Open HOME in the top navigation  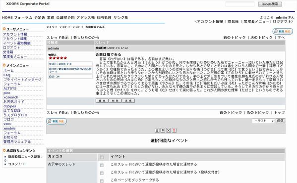point(7,18)
